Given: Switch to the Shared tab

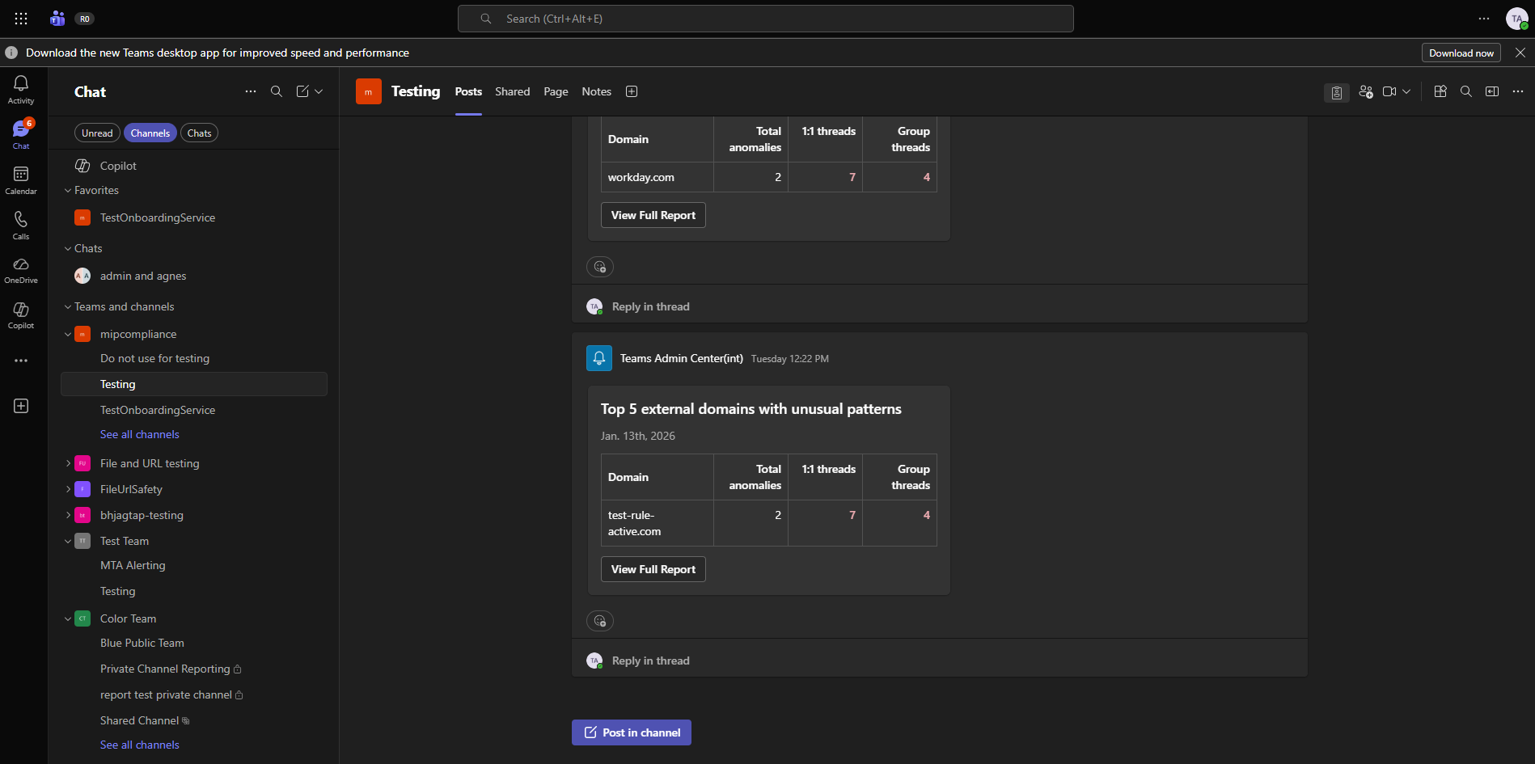Looking at the screenshot, I should click(513, 91).
